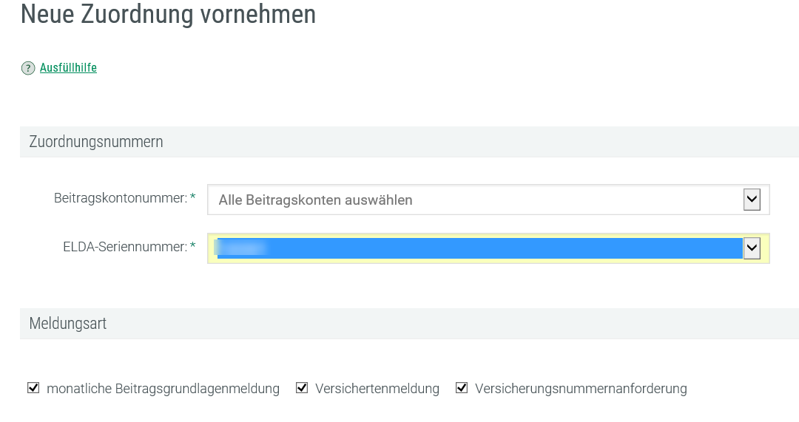Open the Ausfüllhilfe link
The height and width of the screenshot is (422, 799).
click(x=68, y=68)
